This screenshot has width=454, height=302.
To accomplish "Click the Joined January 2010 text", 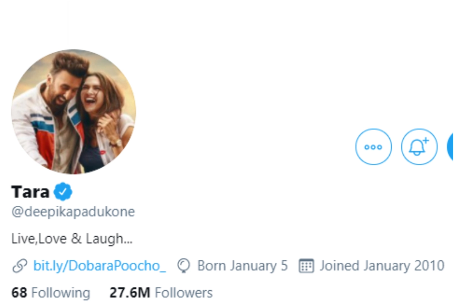I will coord(382,266).
